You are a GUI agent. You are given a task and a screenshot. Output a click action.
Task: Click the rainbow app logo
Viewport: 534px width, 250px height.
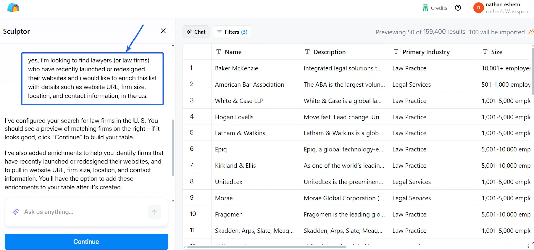point(13,8)
